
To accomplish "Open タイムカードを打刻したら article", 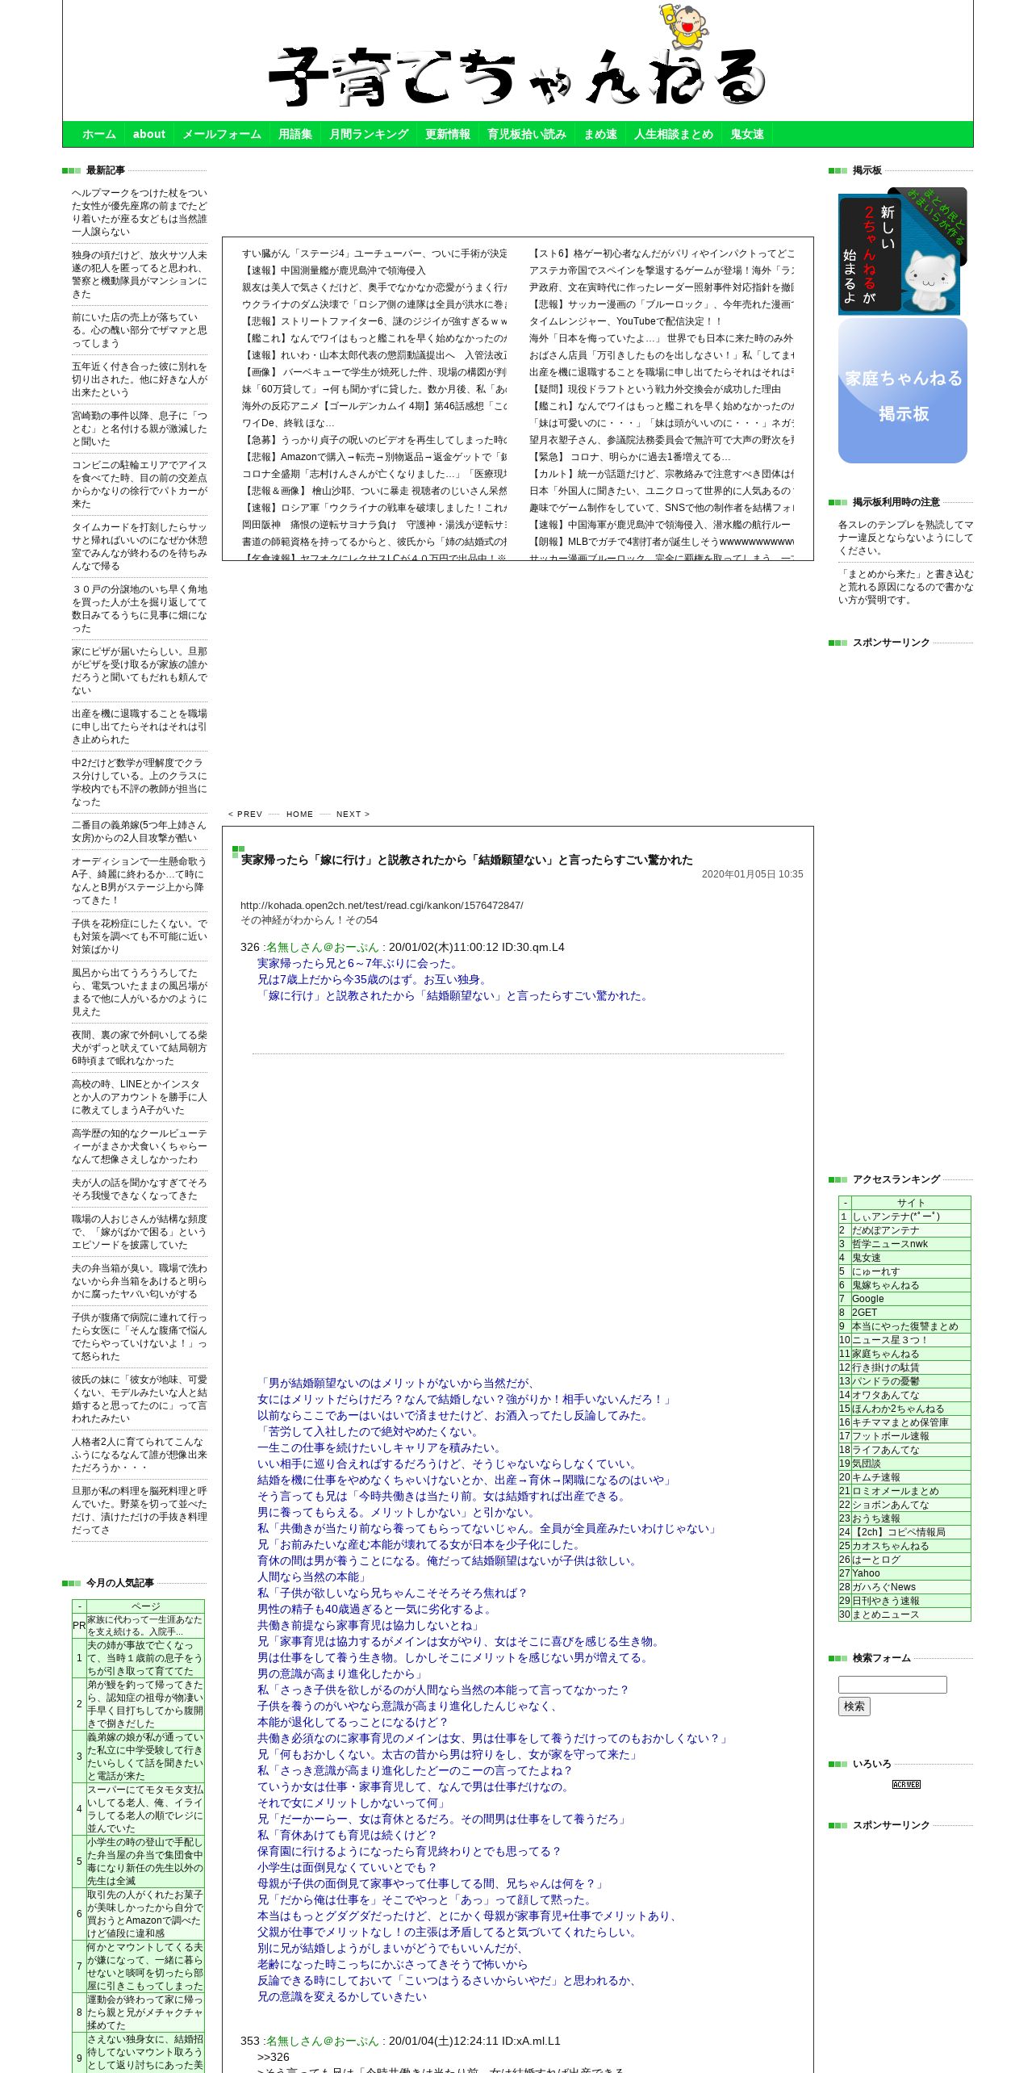I will pyautogui.click(x=140, y=547).
